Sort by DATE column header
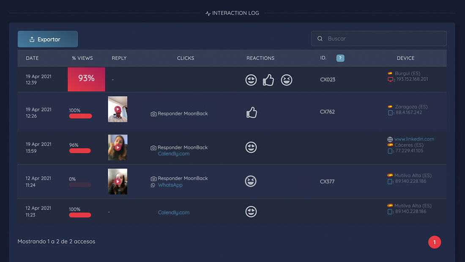Image resolution: width=465 pixels, height=262 pixels. pyautogui.click(x=32, y=58)
